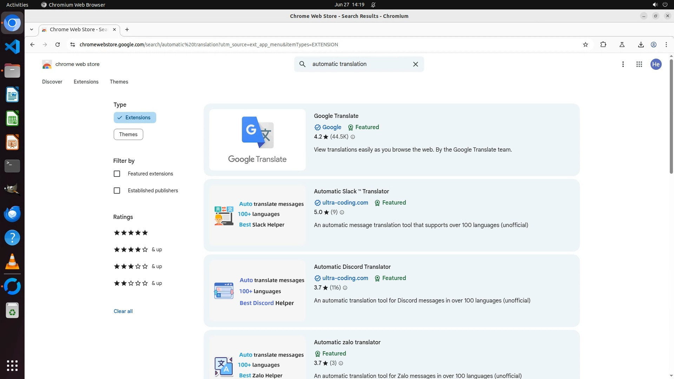
Task: Clear the search box with X
Action: tap(415, 64)
